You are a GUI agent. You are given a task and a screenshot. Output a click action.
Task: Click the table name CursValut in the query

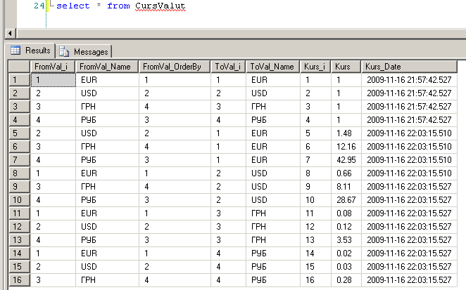point(160,6)
